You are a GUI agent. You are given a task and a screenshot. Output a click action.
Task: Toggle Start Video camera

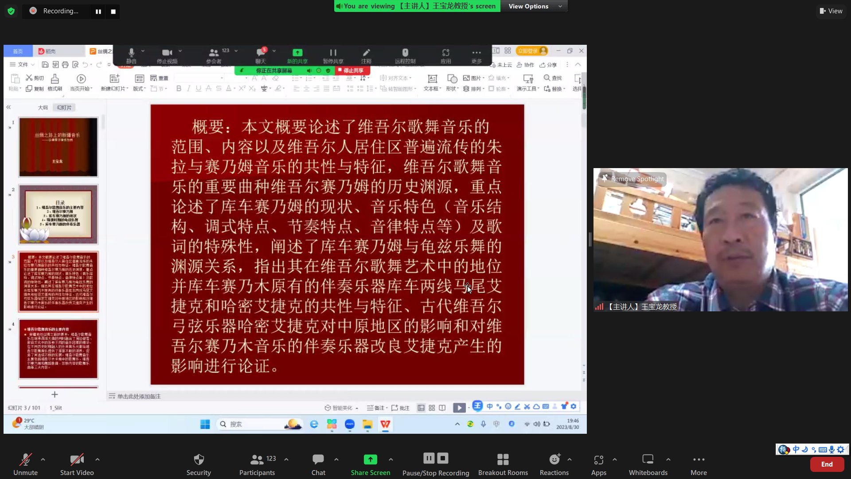tap(77, 464)
